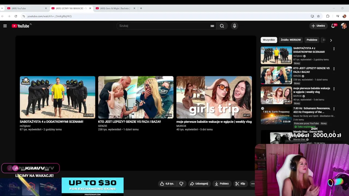Open the tab search dropdown arrow

pos(2,8)
